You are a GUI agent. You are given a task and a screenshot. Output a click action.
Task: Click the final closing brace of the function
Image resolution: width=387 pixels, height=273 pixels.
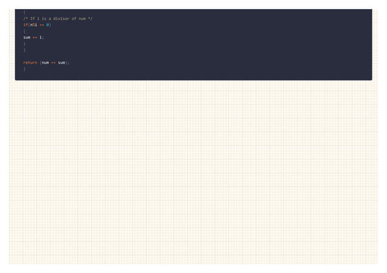pos(24,69)
